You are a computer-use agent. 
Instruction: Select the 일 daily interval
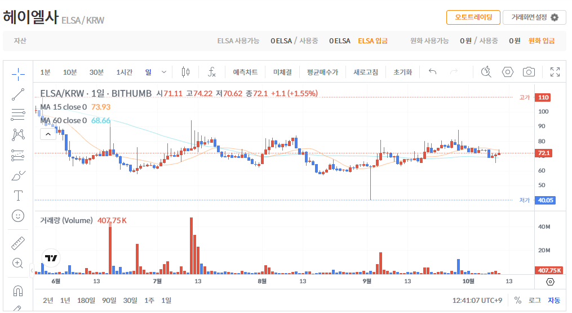(x=148, y=72)
